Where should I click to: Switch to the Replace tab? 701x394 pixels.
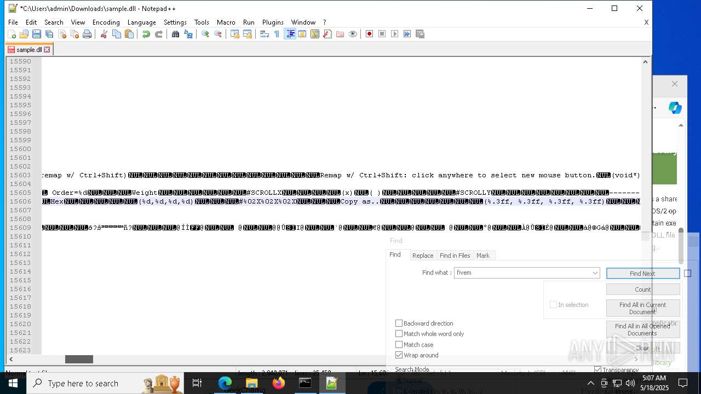tap(423, 256)
